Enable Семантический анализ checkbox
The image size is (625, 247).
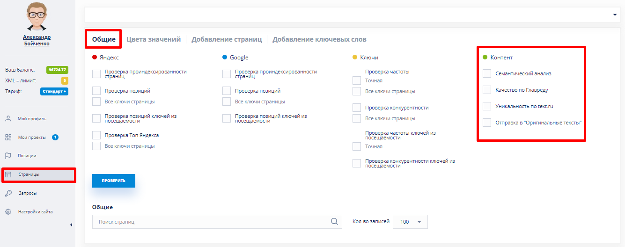(x=487, y=73)
